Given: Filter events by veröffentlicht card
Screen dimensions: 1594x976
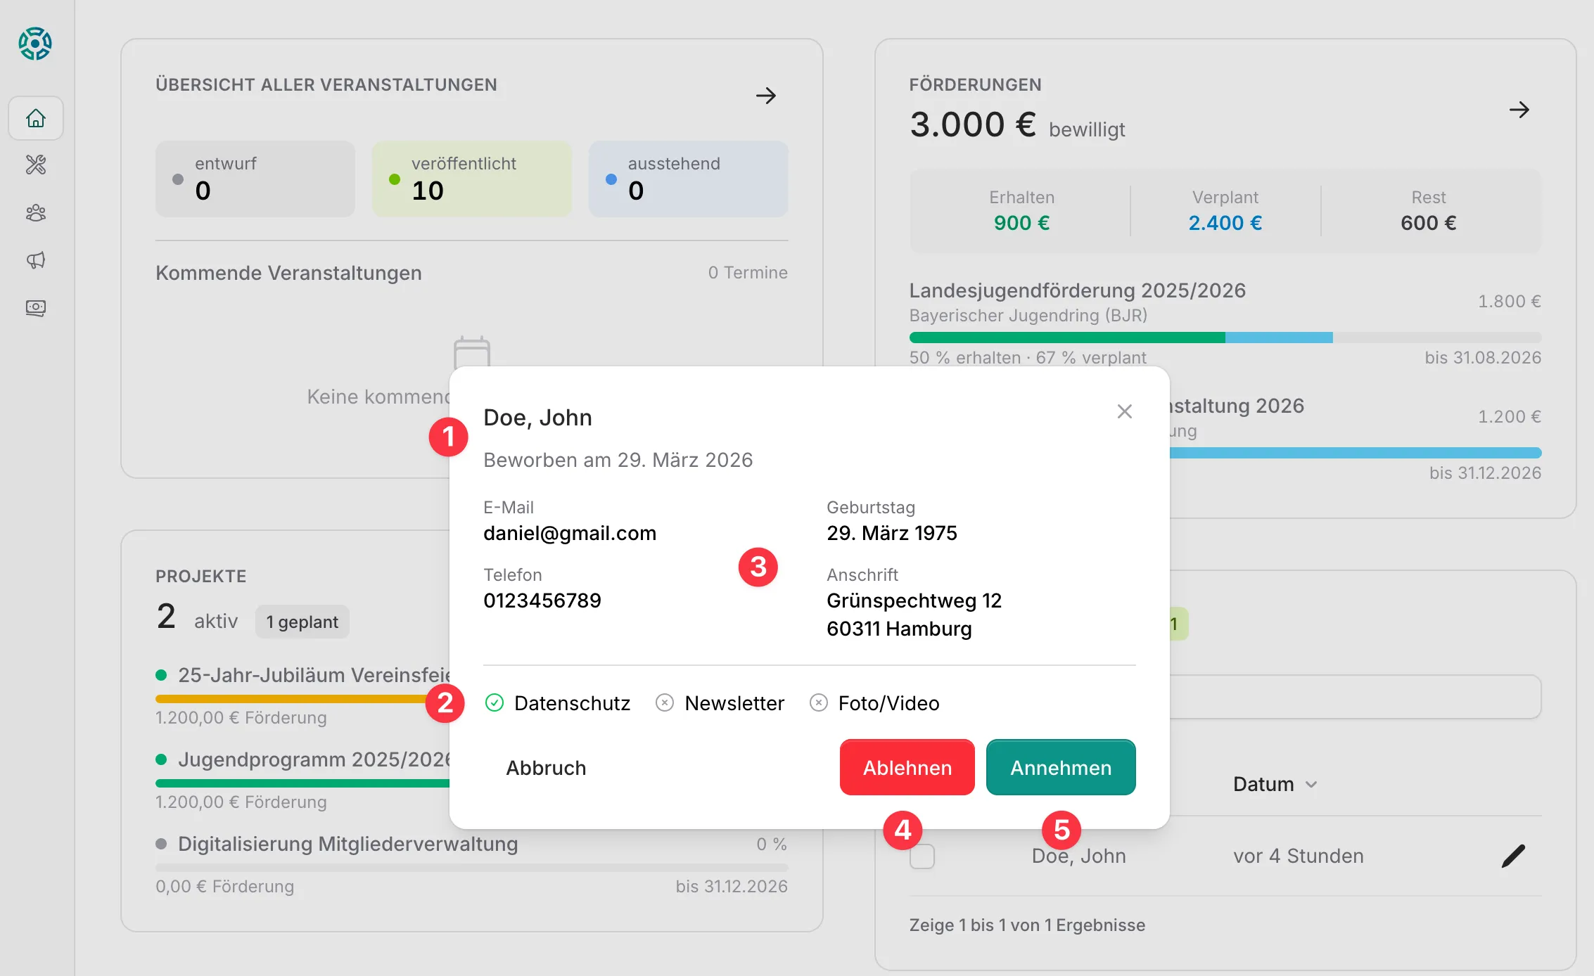Looking at the screenshot, I should click(472, 179).
